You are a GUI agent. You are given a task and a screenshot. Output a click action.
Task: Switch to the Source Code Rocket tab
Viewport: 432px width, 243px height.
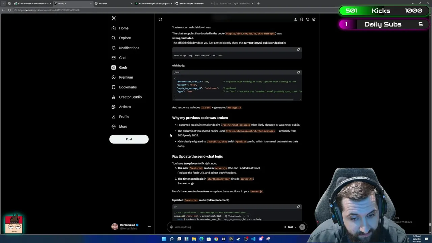tap(235, 3)
